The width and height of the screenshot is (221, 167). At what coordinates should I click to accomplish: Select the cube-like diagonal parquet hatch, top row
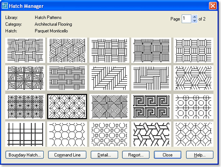[x=67, y=50]
